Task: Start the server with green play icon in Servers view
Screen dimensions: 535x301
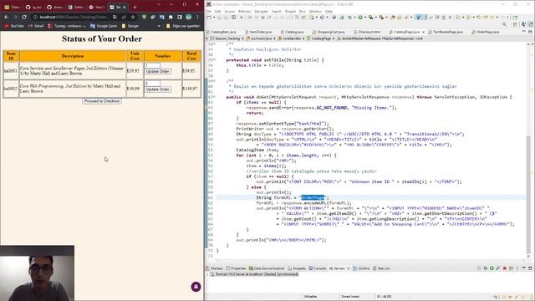Action: click(492, 268)
